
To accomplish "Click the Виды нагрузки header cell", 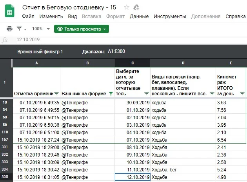I will click(x=183, y=82).
